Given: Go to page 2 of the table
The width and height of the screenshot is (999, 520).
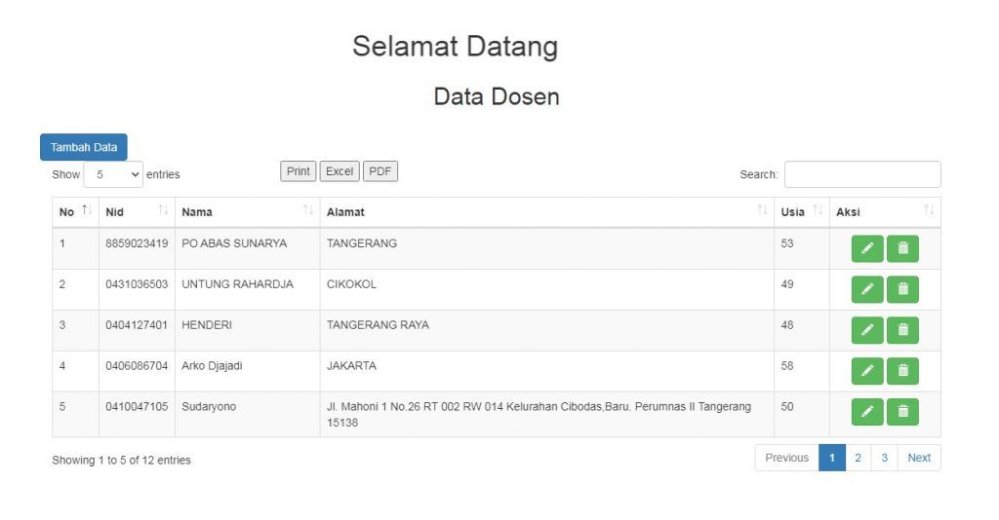Looking at the screenshot, I should pyautogui.click(x=858, y=458).
